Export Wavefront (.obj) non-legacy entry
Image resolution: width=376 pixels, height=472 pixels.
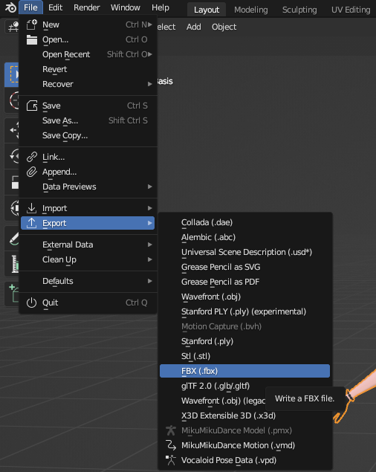244,297
